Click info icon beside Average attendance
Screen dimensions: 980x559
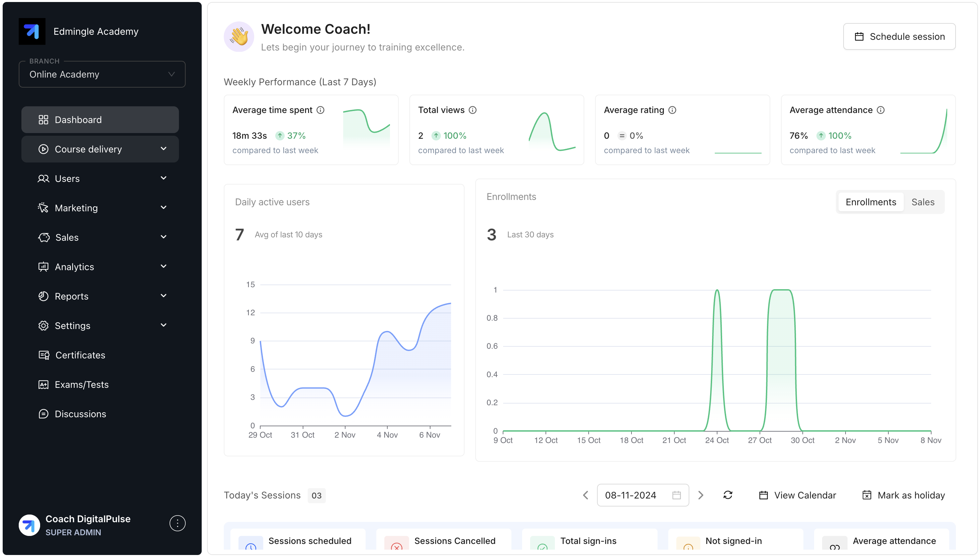(881, 110)
